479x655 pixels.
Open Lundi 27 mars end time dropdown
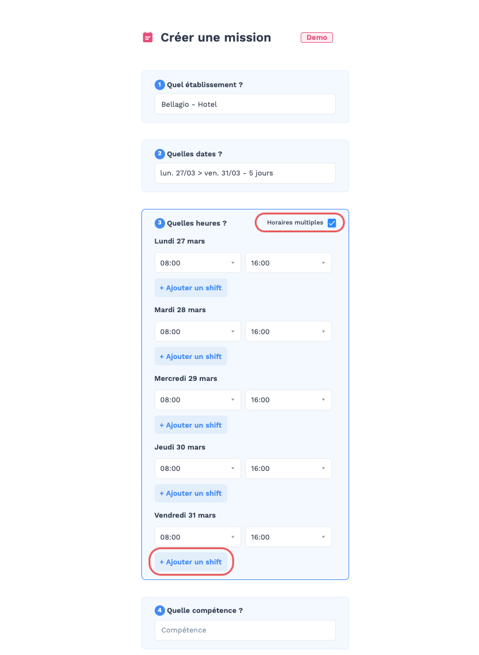(288, 263)
